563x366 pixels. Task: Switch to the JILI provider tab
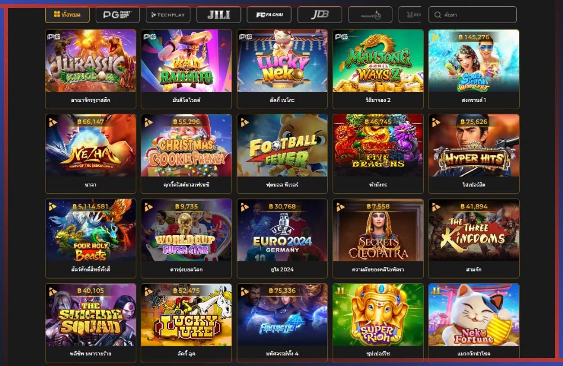pyautogui.click(x=218, y=15)
